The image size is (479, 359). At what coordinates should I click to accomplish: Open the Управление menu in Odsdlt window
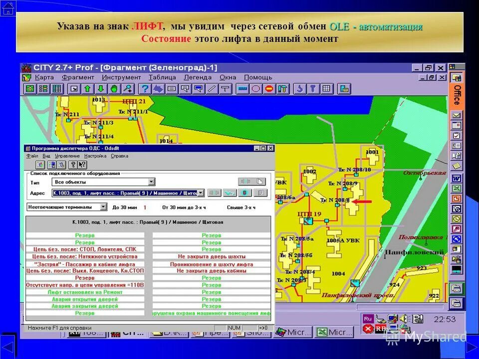click(x=67, y=156)
